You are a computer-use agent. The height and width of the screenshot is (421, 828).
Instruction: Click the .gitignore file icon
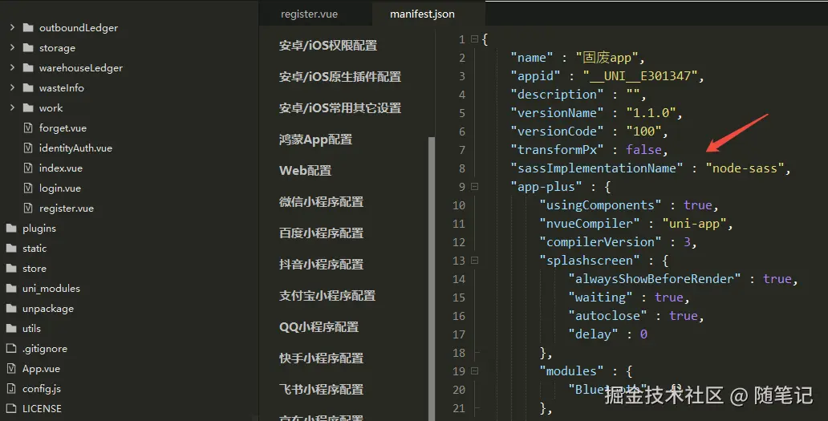click(x=11, y=348)
